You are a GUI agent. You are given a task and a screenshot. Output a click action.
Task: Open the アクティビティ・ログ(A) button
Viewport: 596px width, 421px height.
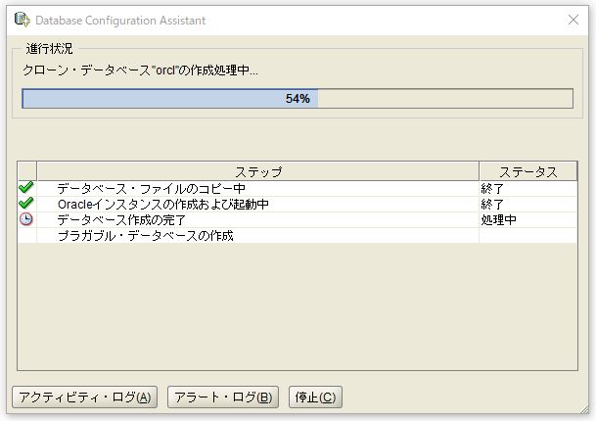pos(85,398)
